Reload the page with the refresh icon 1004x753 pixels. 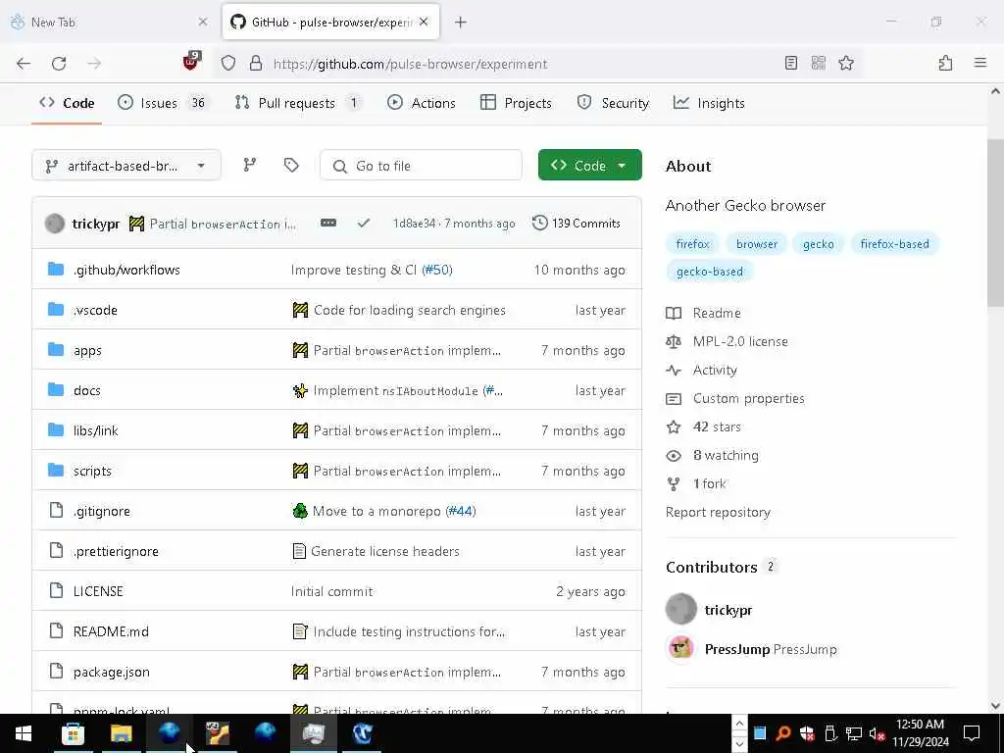[59, 64]
